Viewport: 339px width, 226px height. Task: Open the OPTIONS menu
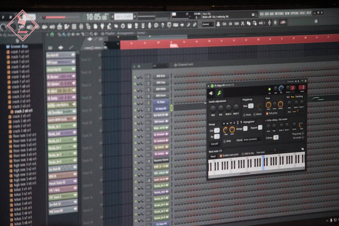click(x=294, y=13)
